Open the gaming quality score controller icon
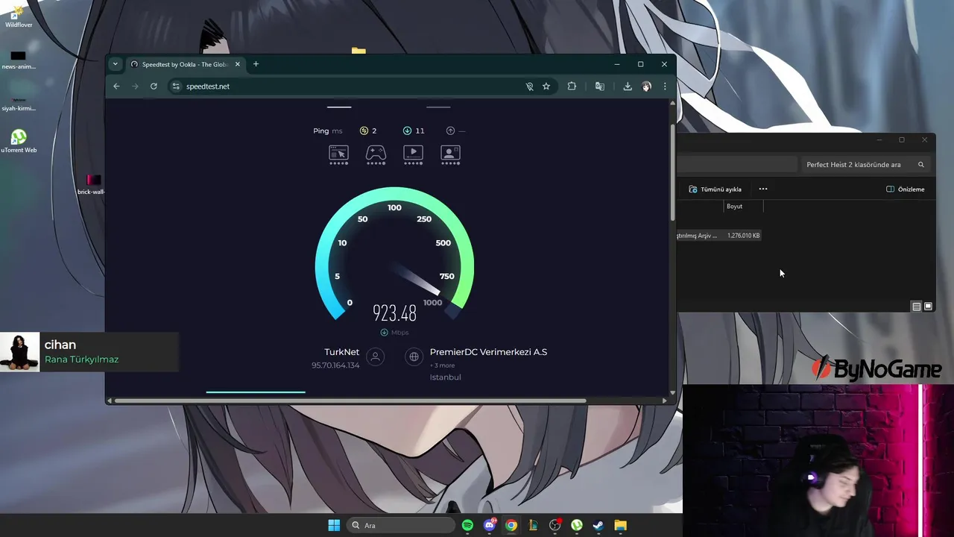Image resolution: width=954 pixels, height=537 pixels. coord(376,153)
